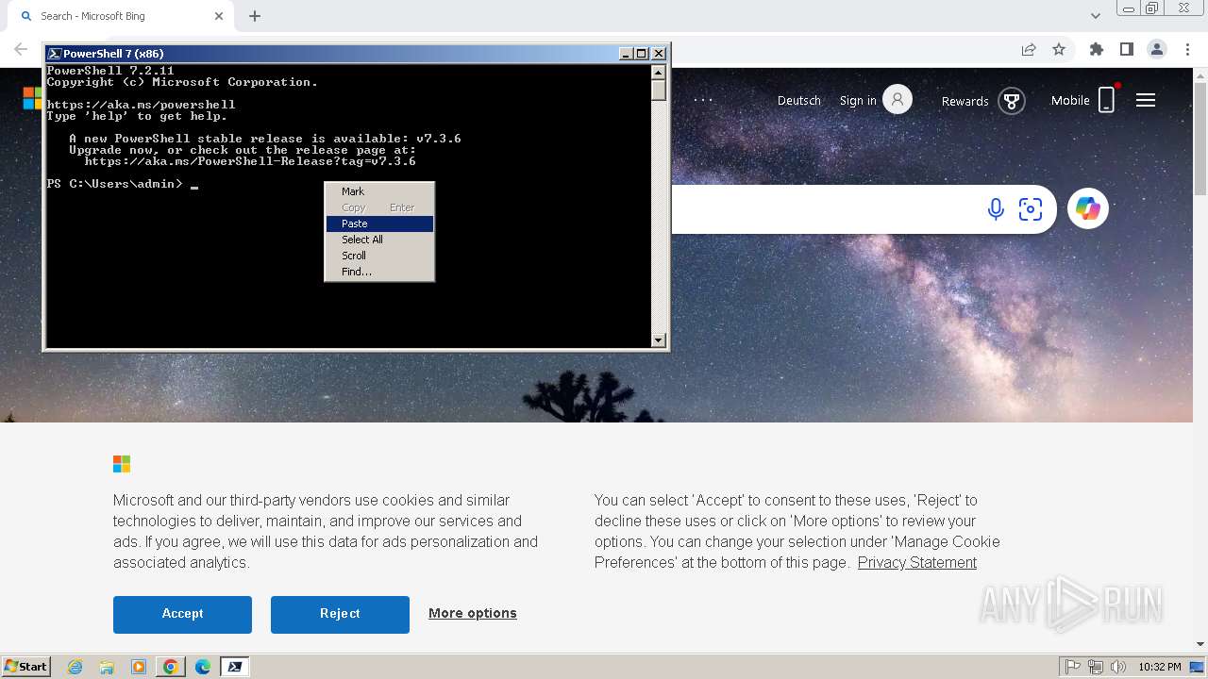Choose Select All in context menu
Image resolution: width=1208 pixels, height=679 pixels.
379,240
